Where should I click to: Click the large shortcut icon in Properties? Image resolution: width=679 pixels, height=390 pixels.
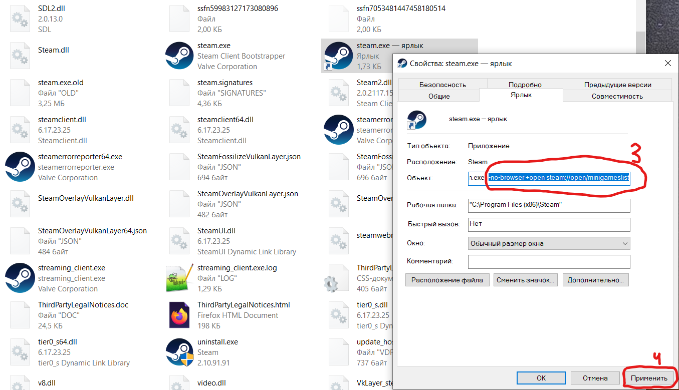(x=417, y=120)
